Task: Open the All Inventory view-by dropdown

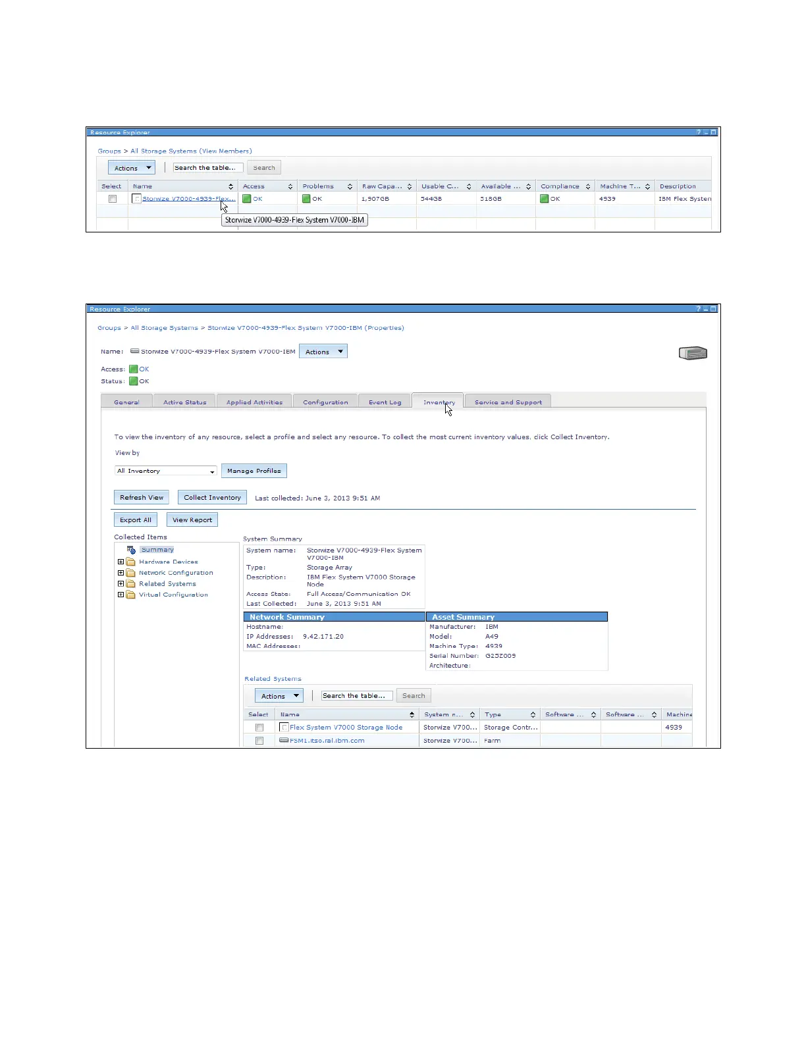Action: 166,471
